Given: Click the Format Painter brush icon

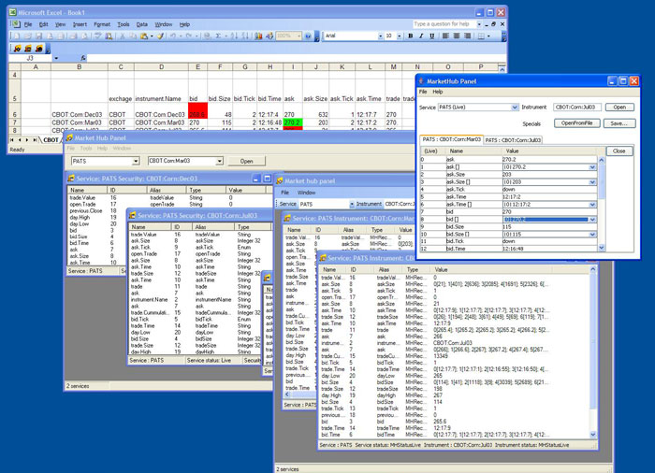Looking at the screenshot, I should click(x=160, y=36).
